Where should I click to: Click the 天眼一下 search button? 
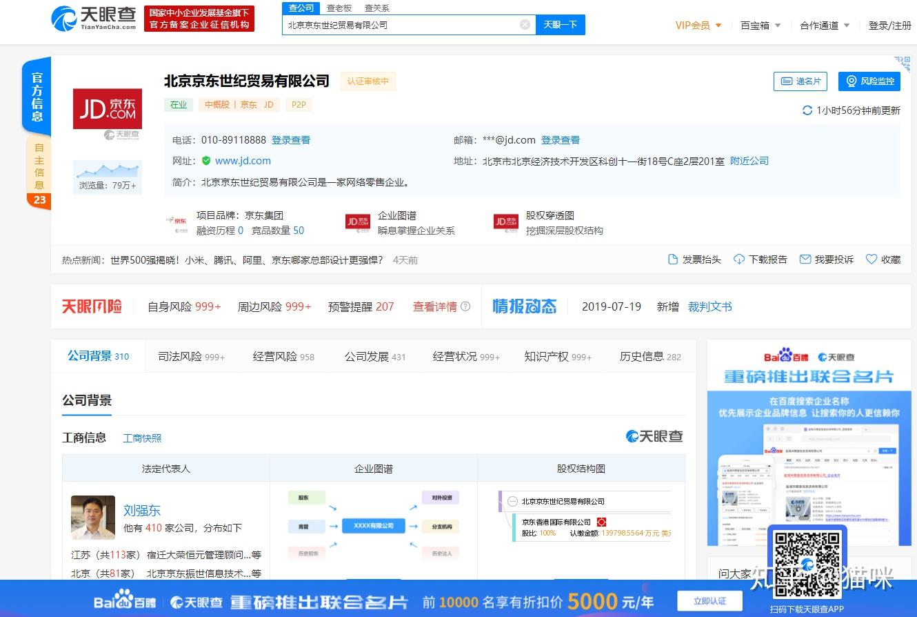[x=561, y=25]
